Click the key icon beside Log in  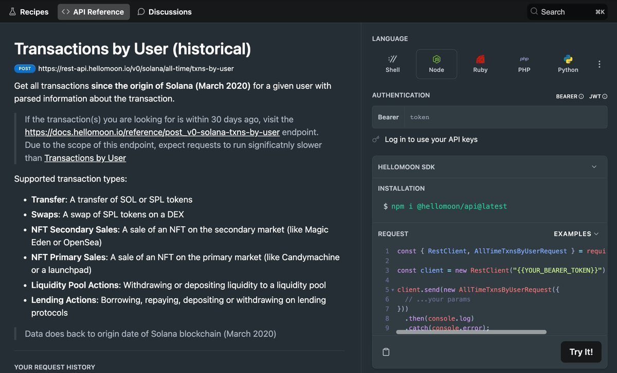point(376,139)
